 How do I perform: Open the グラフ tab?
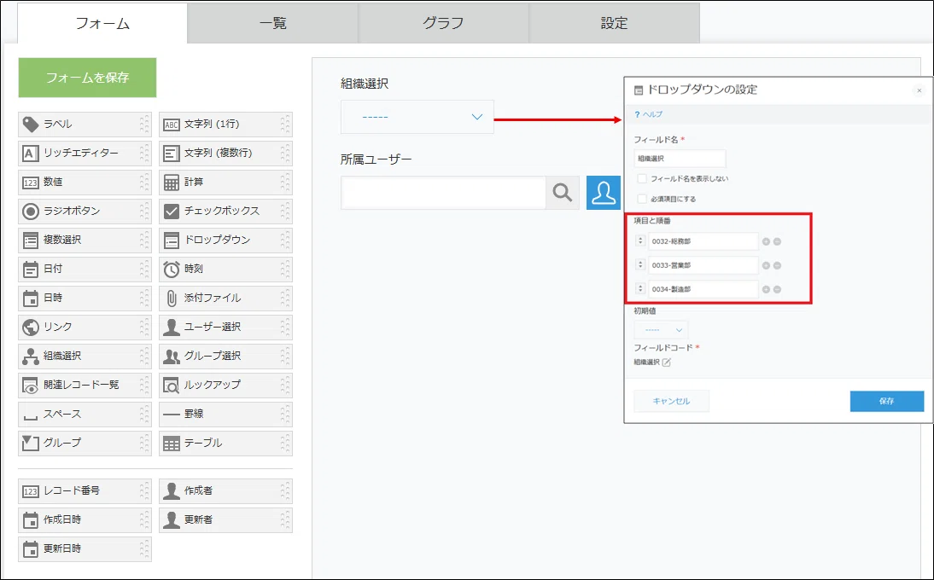443,23
